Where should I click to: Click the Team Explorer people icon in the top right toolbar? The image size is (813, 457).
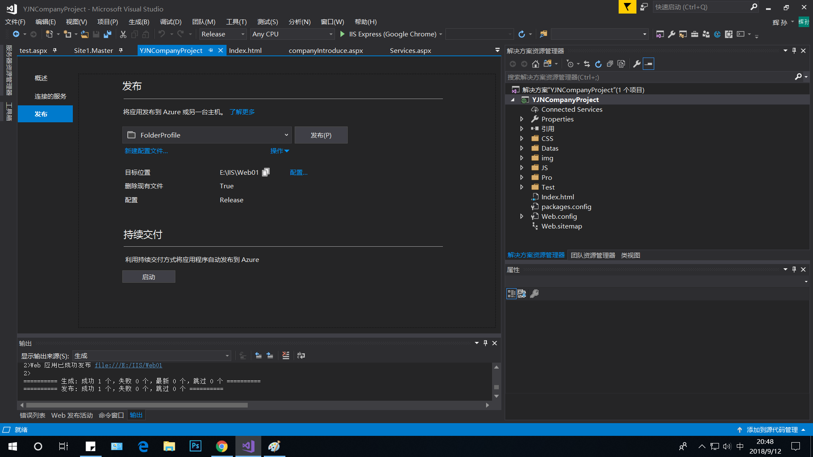pos(706,34)
